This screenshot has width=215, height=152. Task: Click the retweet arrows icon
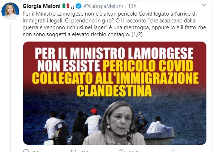click(73, 151)
